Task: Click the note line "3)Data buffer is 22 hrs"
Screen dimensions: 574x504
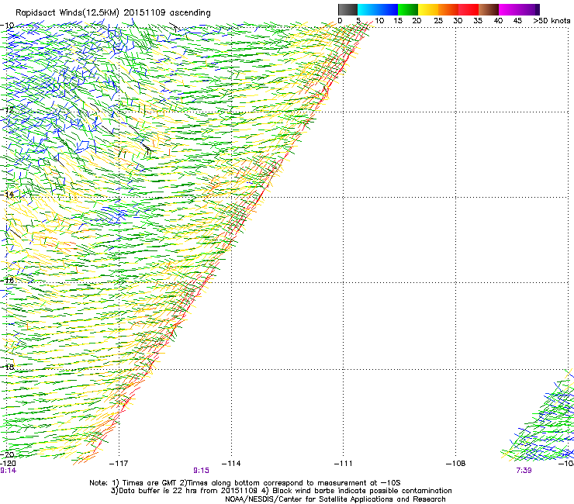Action: coord(281,491)
